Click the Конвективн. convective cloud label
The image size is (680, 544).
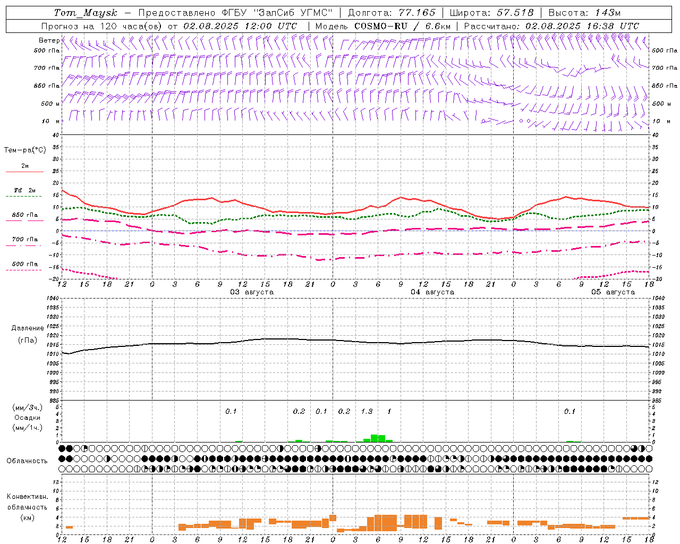27,497
